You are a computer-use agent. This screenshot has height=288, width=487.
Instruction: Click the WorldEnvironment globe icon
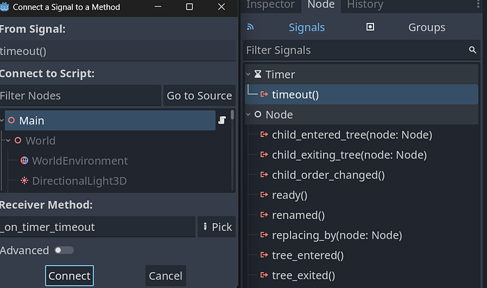coord(24,161)
